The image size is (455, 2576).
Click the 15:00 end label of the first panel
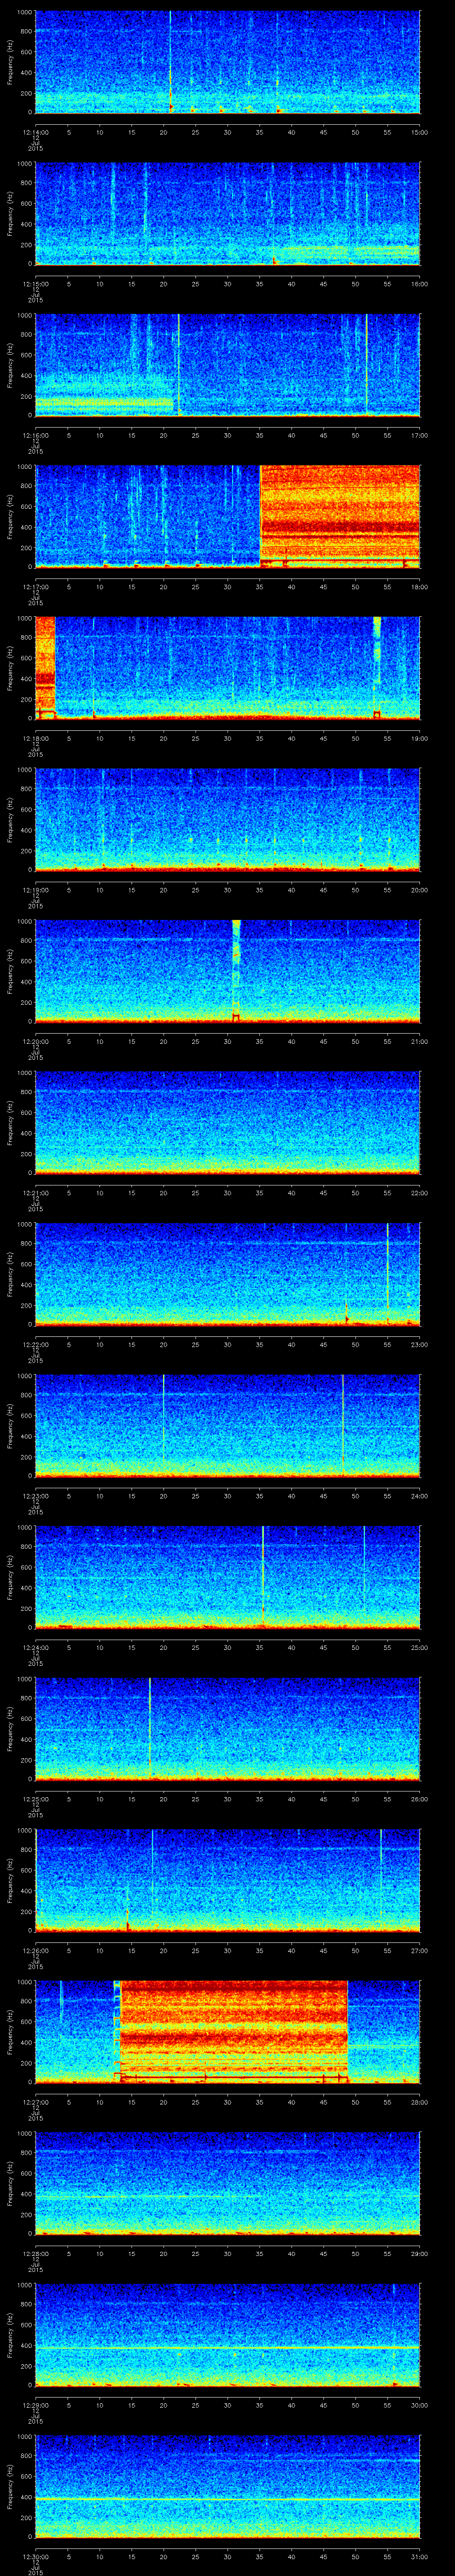coord(420,132)
